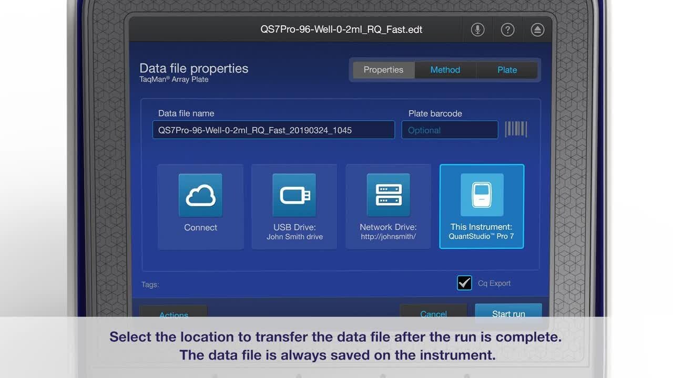Switch to the Properties tab
Viewport: 673px width, 378px height.
[x=383, y=70]
